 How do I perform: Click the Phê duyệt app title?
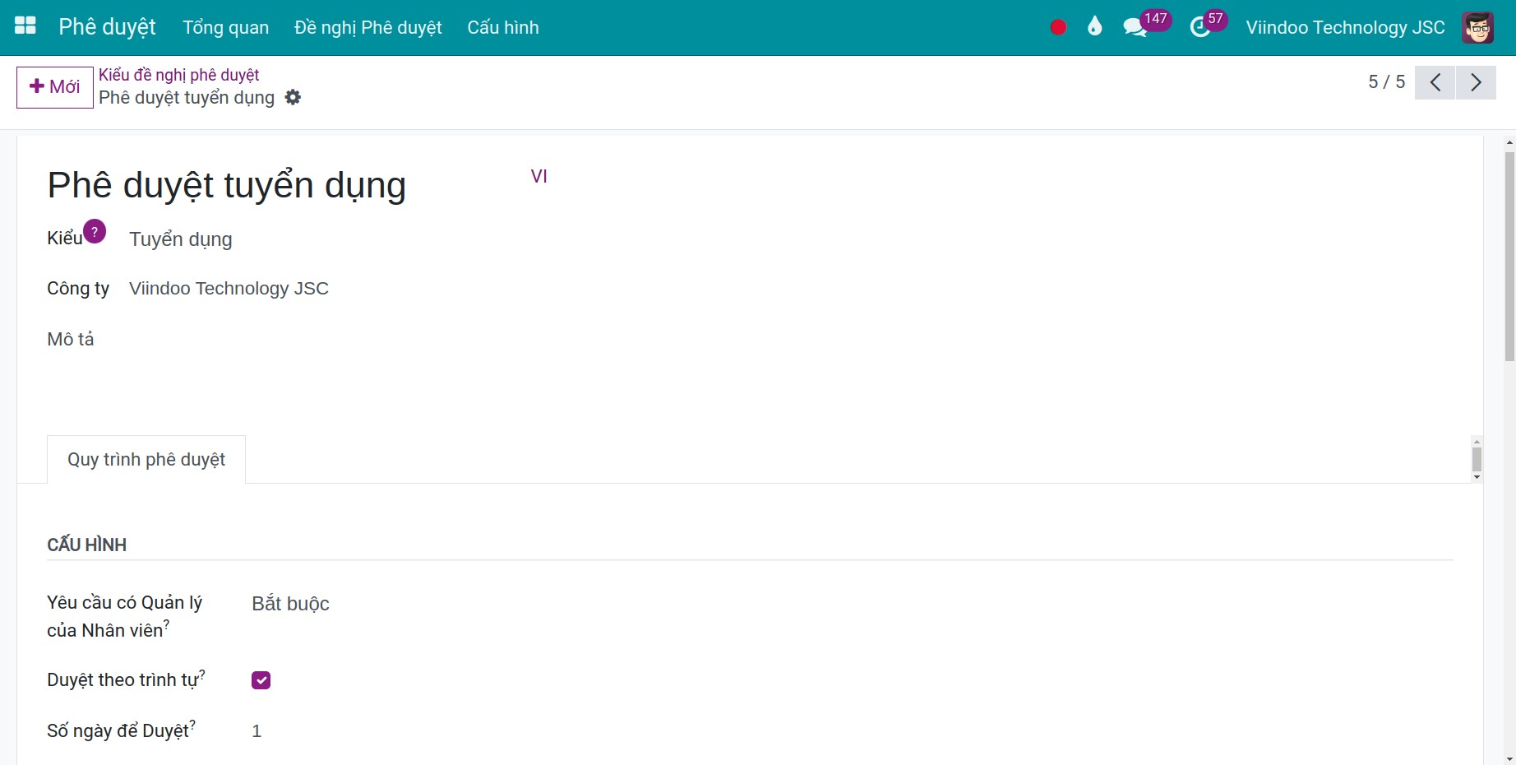(x=107, y=27)
